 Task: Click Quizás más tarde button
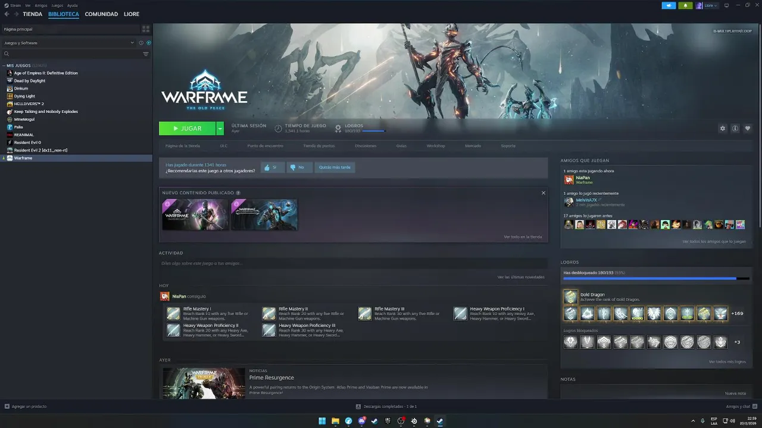point(335,168)
